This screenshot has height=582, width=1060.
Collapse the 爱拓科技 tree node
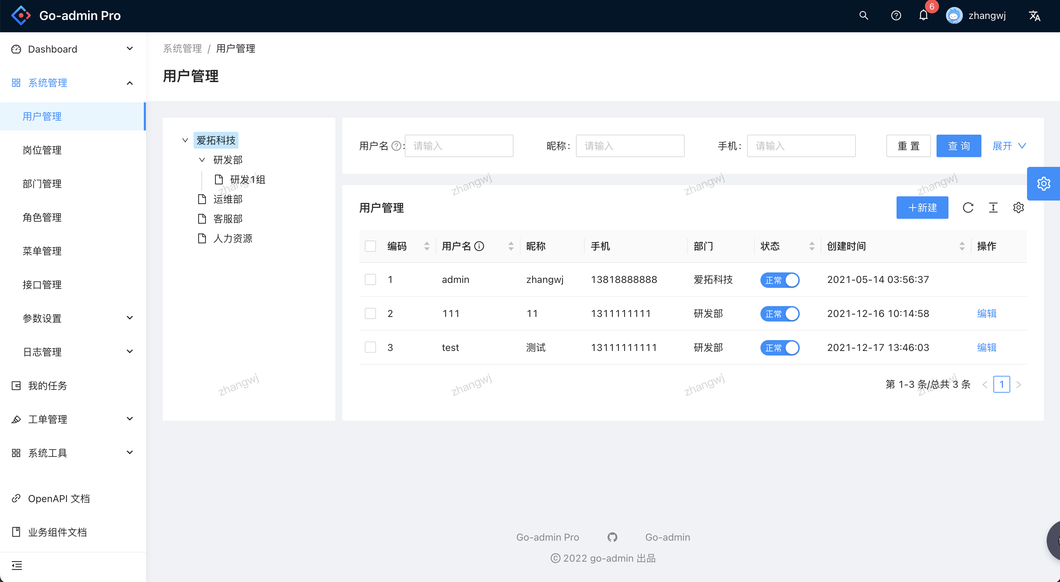[x=185, y=140]
